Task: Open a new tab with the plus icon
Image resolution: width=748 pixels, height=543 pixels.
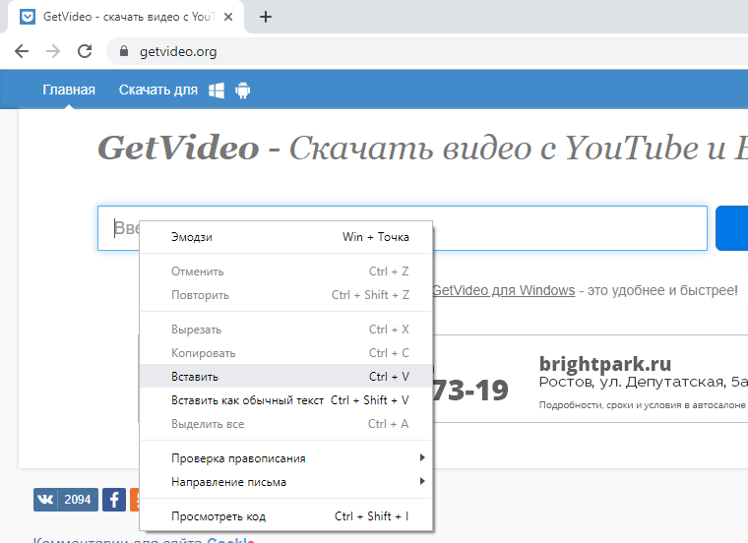Action: point(266,17)
